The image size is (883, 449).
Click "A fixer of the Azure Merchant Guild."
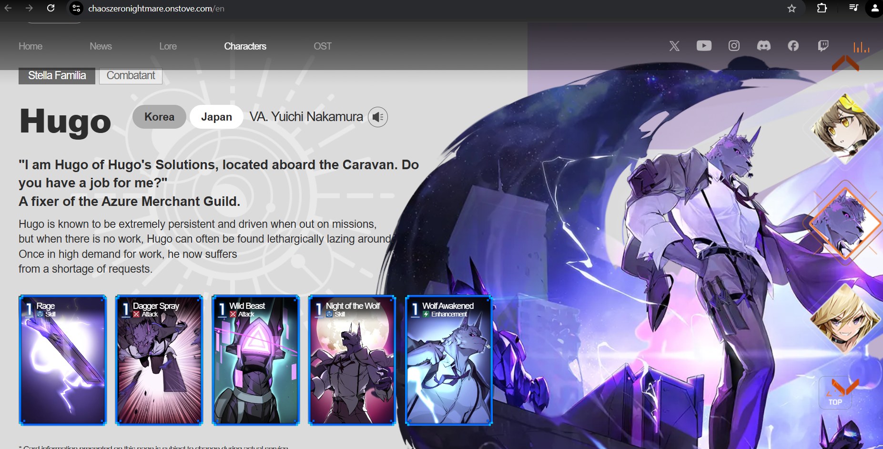point(130,201)
